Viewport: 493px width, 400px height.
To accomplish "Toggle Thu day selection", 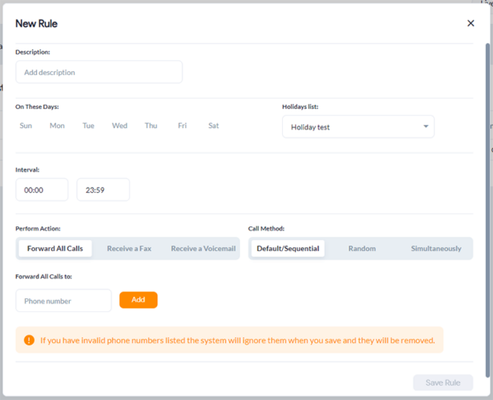I will pos(151,126).
